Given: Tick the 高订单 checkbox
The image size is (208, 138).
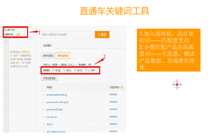Looking at the screenshot, I should point(75,70).
